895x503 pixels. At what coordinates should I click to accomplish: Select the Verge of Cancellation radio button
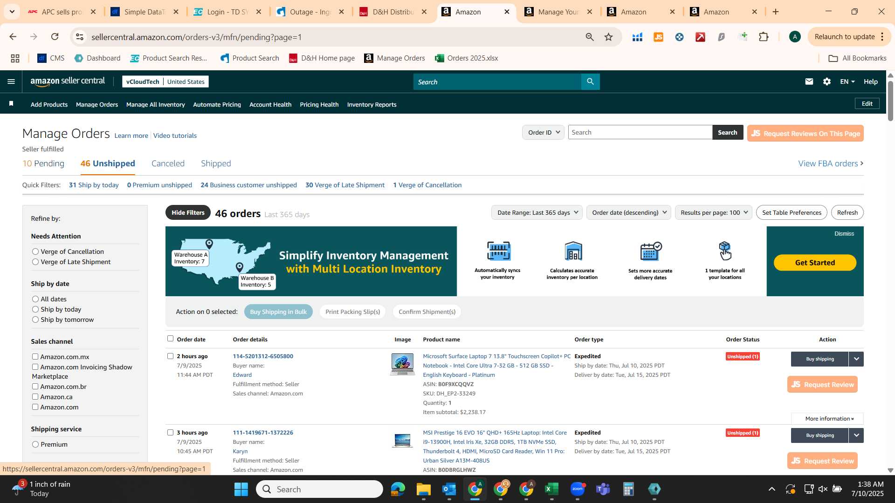pyautogui.click(x=35, y=251)
